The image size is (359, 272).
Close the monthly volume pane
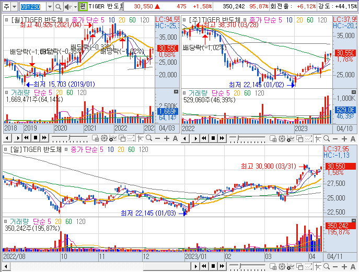[x=176, y=92]
